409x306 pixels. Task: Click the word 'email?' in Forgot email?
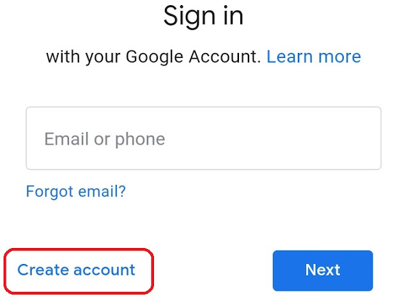(102, 191)
